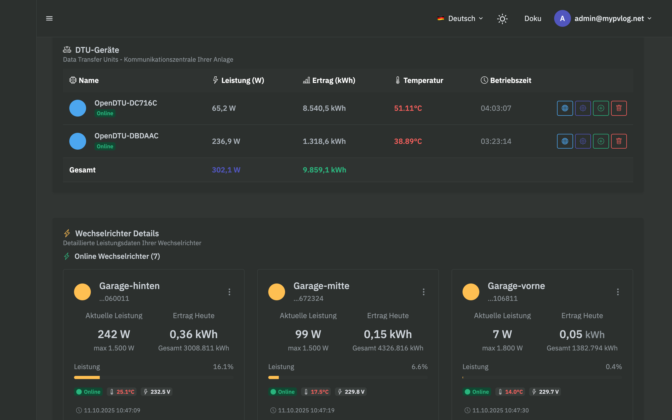672x420 pixels.
Task: Open settings gear for OpenDTU-DC716C
Action: coord(582,108)
